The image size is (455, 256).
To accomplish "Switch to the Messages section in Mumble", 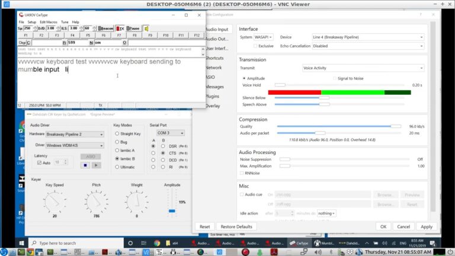I will [214, 87].
